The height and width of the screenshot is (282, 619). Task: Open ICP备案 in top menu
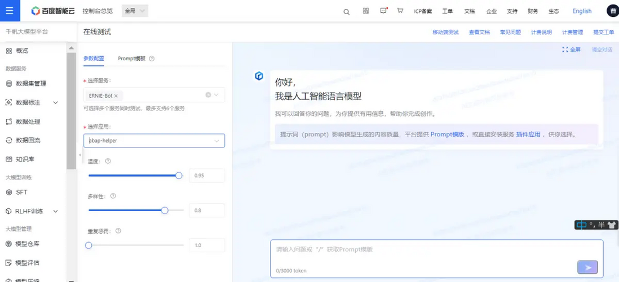click(x=423, y=11)
